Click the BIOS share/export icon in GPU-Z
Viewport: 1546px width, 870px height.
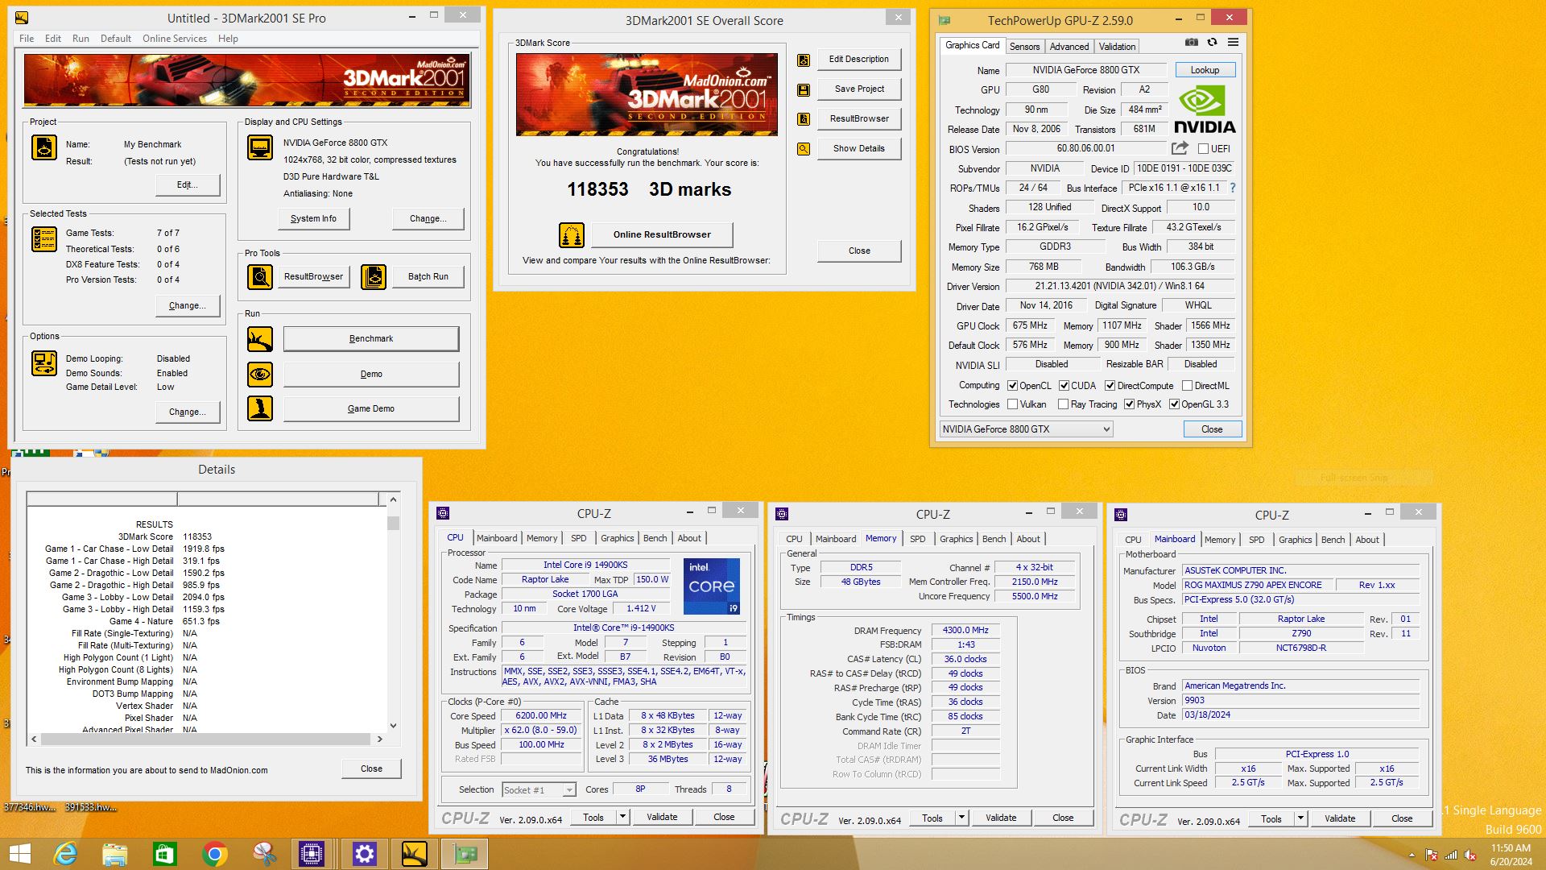(x=1180, y=148)
